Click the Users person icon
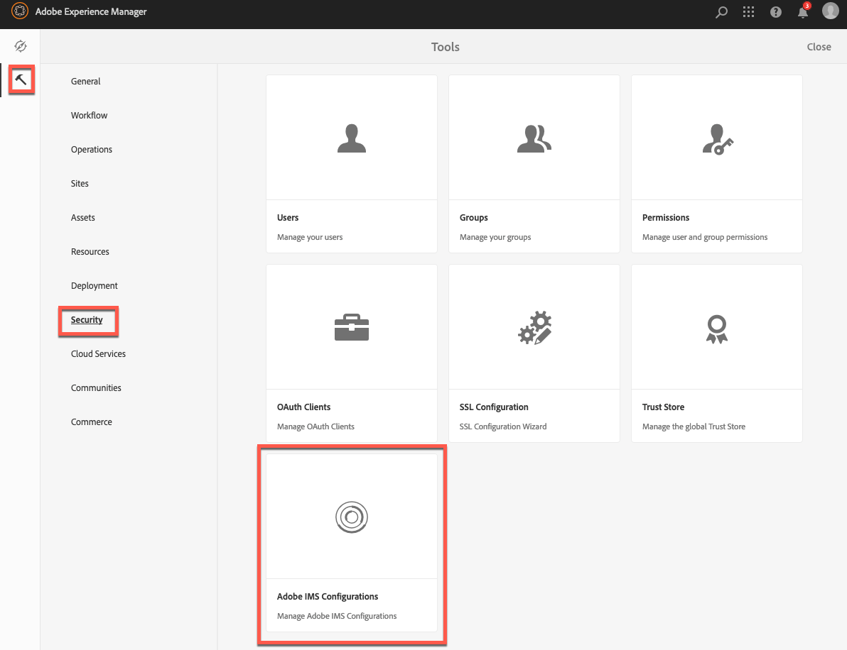Viewport: 847px width, 650px height. coord(352,138)
